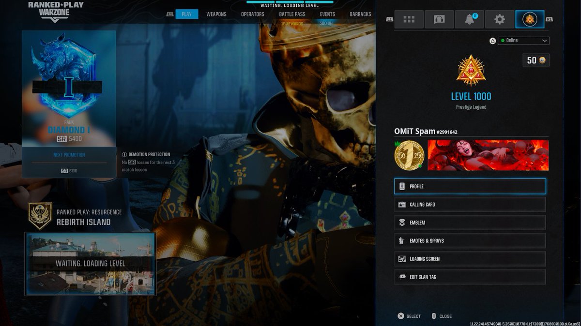Click the Close prompt icon
The height and width of the screenshot is (326, 581).
[x=434, y=316]
